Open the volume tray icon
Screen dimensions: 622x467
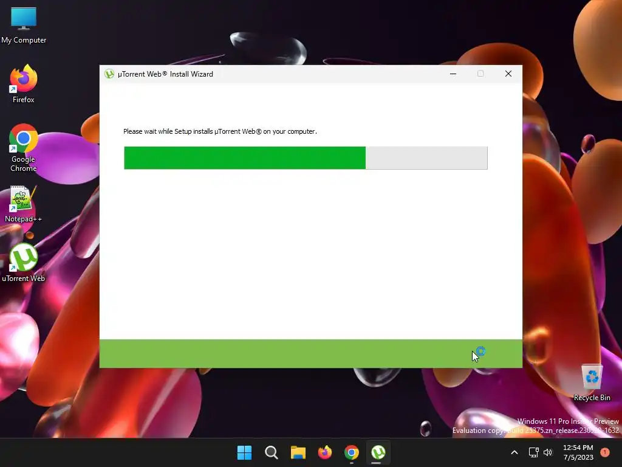click(x=548, y=452)
